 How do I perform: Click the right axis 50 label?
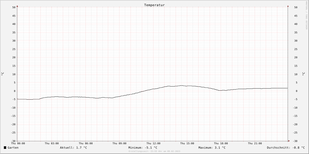pyautogui.click(x=296, y=7)
